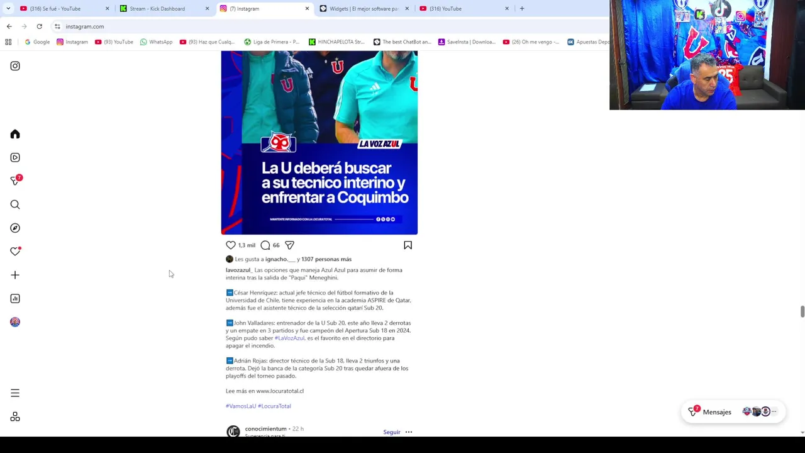Open The best ChatBot bookmark

(x=402, y=42)
